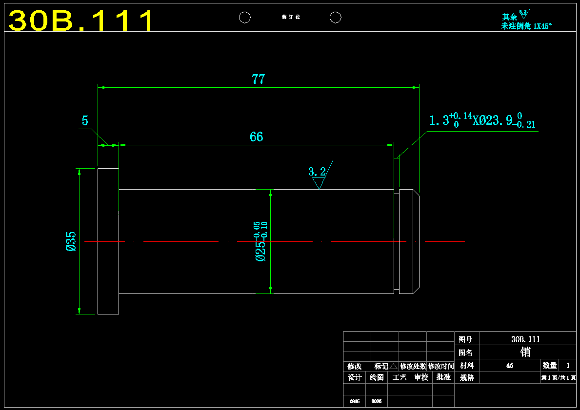The image size is (580, 410).
Task: Select the 5 head thickness dimension
Action: pos(85,121)
